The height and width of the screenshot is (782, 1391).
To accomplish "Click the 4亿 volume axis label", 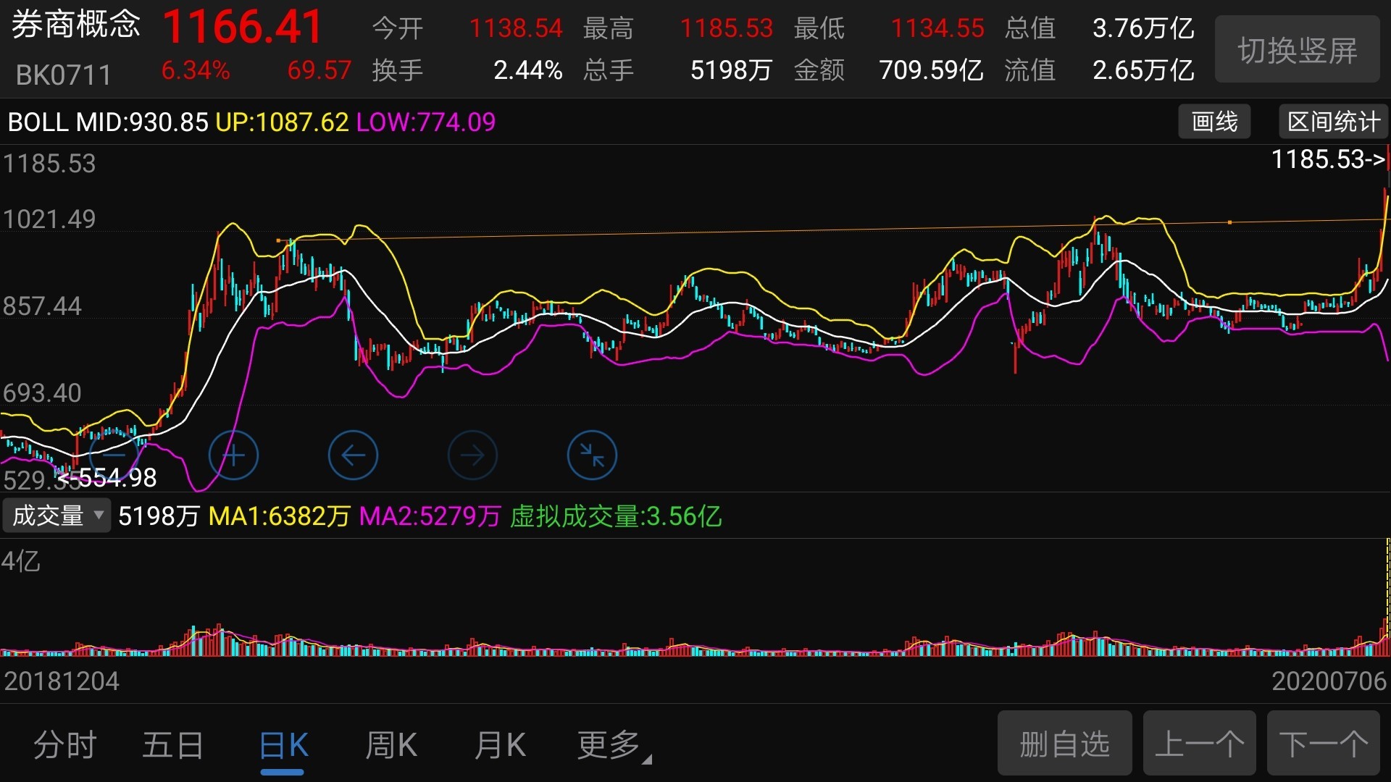I will pyautogui.click(x=20, y=562).
